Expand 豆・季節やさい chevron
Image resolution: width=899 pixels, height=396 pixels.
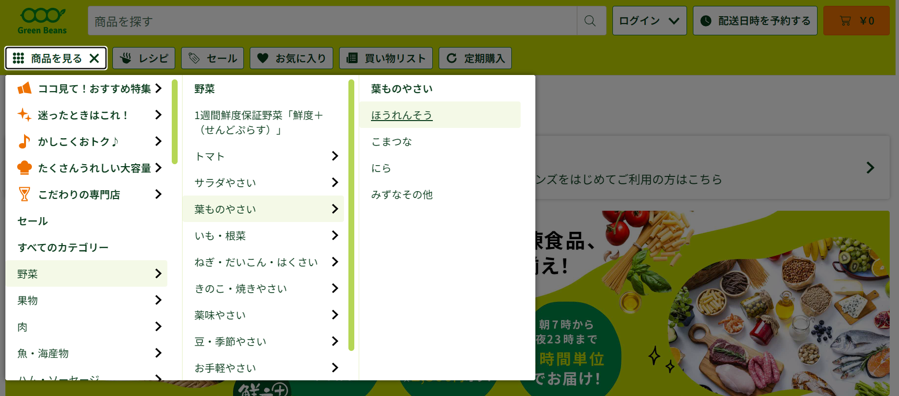335,341
